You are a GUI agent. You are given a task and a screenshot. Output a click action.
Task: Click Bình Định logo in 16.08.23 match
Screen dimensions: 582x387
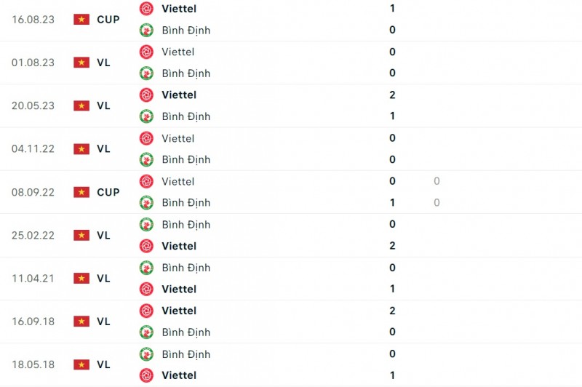point(146,30)
